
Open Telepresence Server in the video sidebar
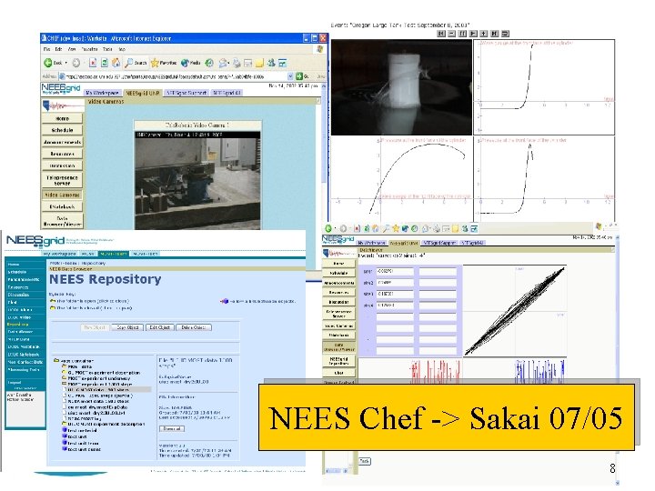pos(62,180)
